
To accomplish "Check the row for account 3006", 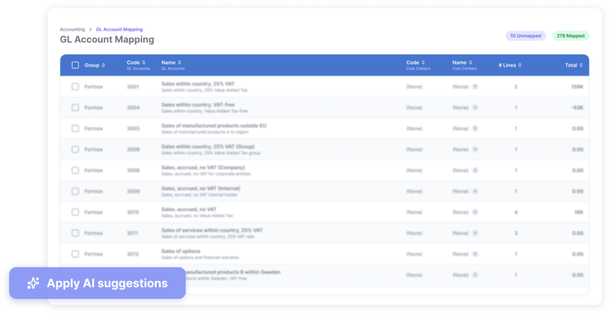I will [x=75, y=149].
